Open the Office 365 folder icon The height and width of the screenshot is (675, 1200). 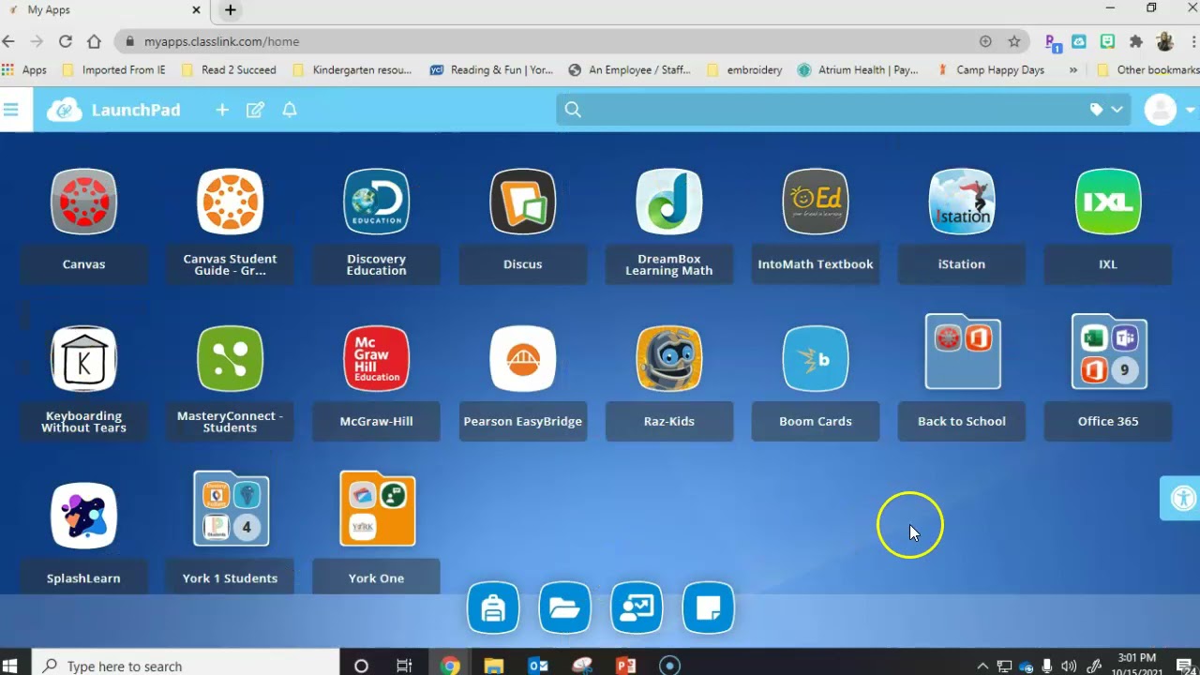(x=1109, y=352)
